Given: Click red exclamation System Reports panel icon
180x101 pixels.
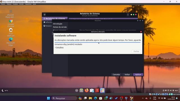Looking at the screenshot, I should click(97, 90).
